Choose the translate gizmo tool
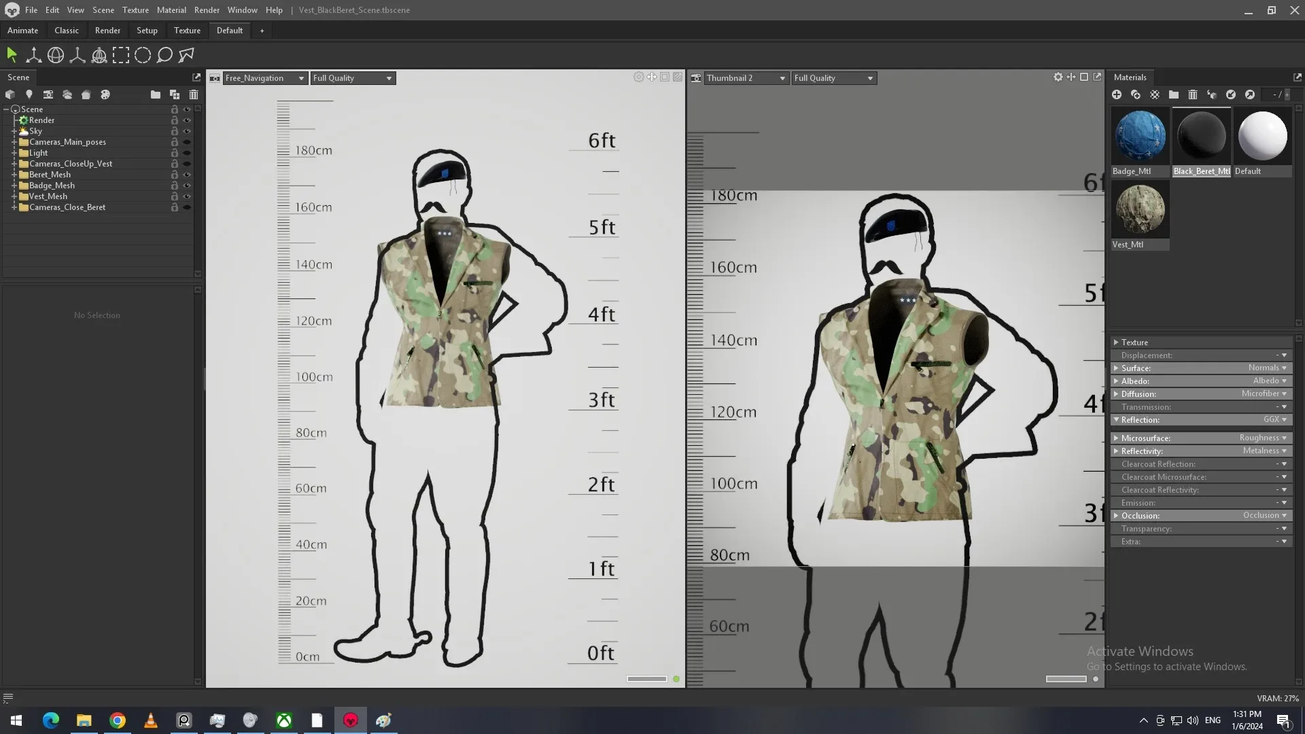The width and height of the screenshot is (1305, 734). [33, 55]
